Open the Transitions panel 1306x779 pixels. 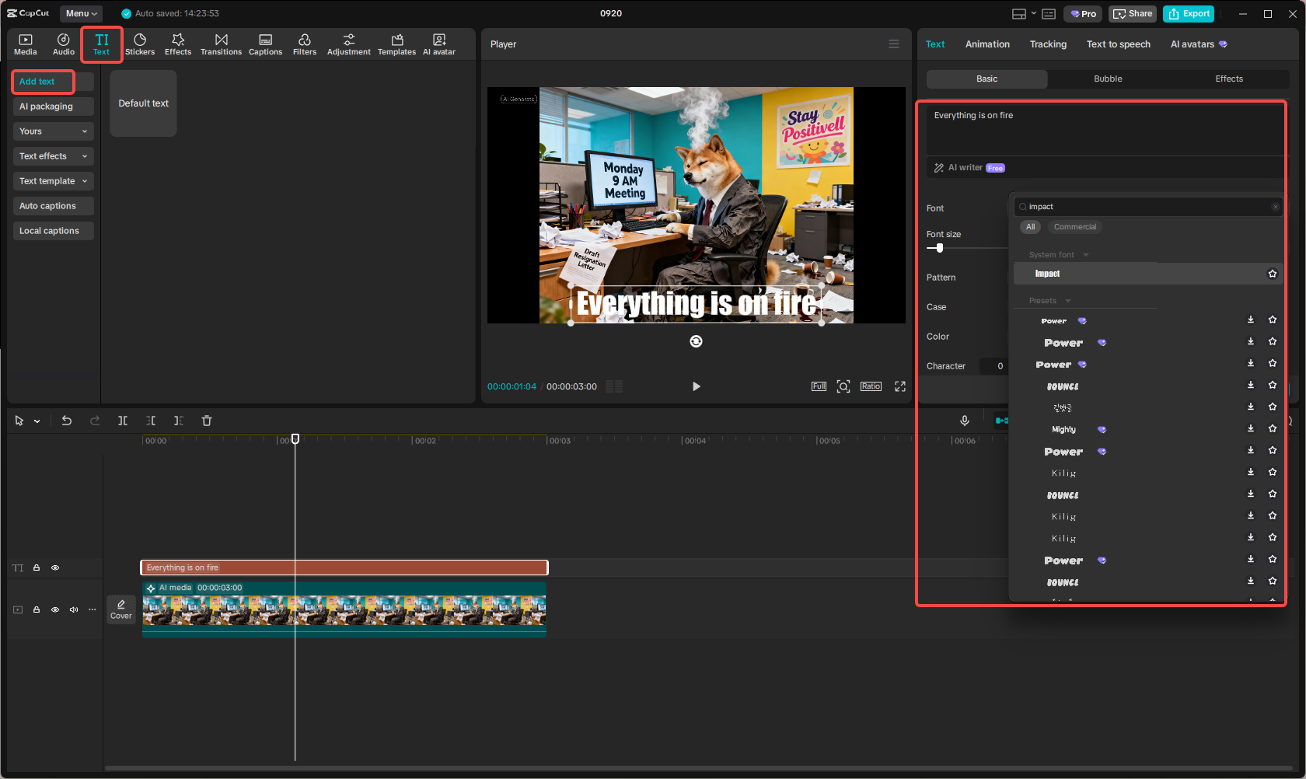click(221, 44)
